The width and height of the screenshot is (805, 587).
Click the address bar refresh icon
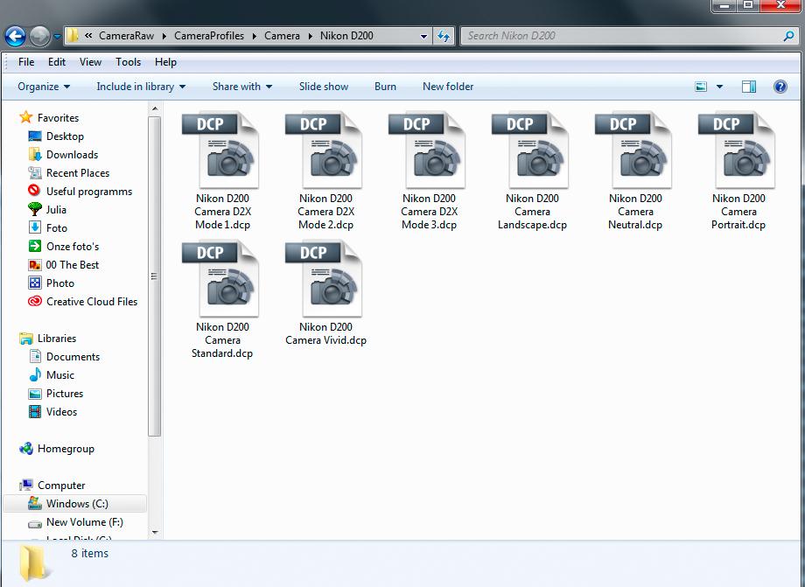[x=443, y=36]
